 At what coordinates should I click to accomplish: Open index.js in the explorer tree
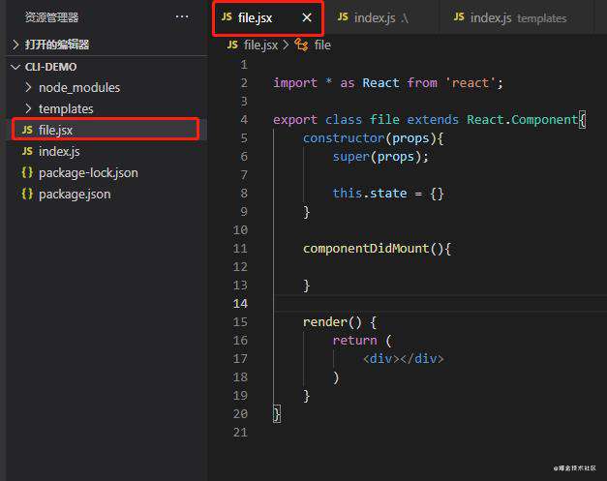coord(59,151)
